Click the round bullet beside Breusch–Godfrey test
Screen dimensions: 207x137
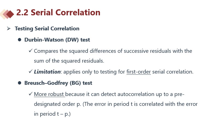[19, 83]
